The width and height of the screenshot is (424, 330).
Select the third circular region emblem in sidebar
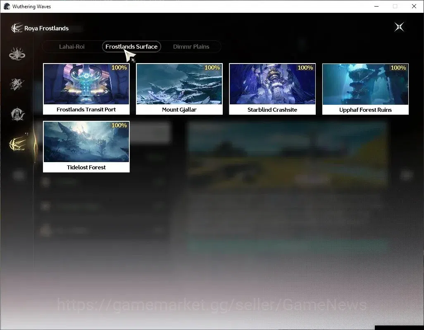(17, 114)
